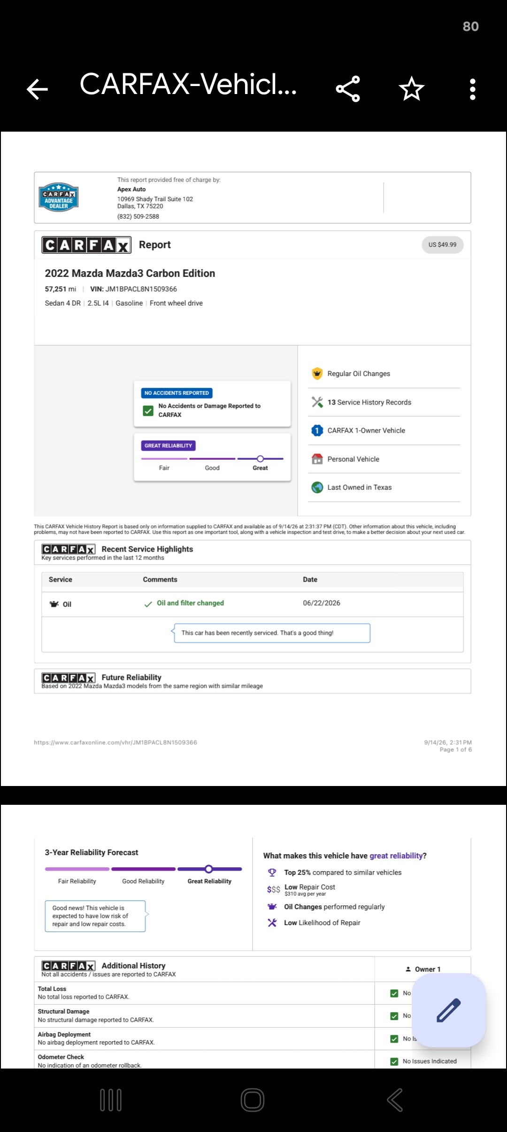Tap the GREAT RELIABILITY purple tag
The image size is (507, 1132).
tap(168, 446)
